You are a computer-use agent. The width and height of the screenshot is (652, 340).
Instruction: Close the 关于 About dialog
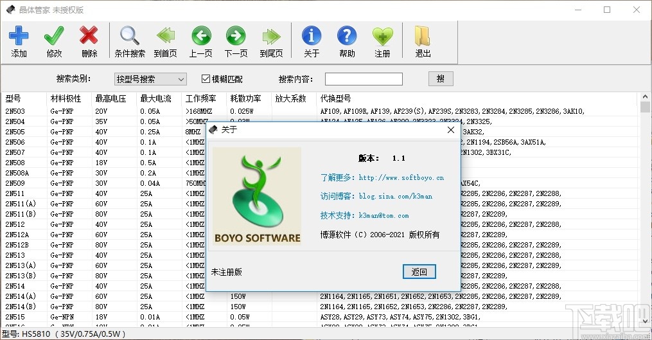click(x=451, y=130)
